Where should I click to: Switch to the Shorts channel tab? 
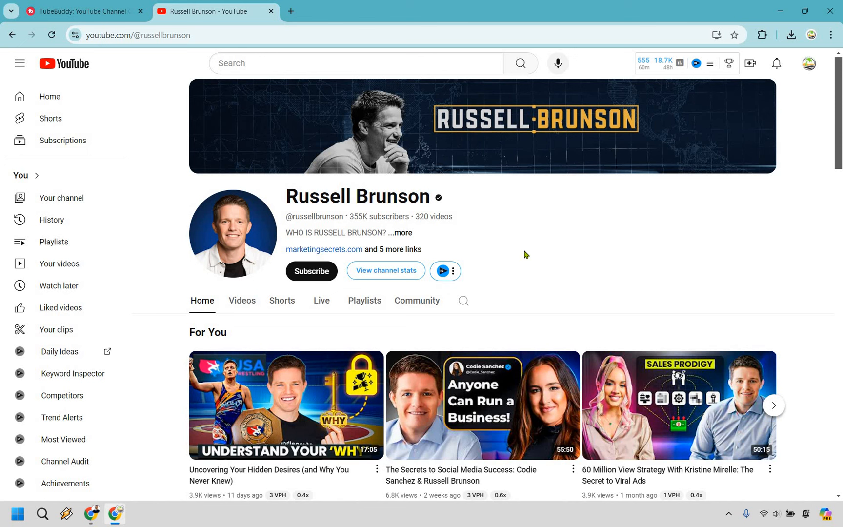click(282, 301)
